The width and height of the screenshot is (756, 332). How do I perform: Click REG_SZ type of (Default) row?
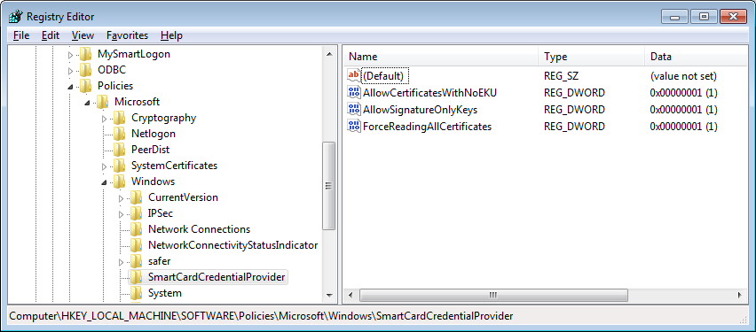coord(561,76)
